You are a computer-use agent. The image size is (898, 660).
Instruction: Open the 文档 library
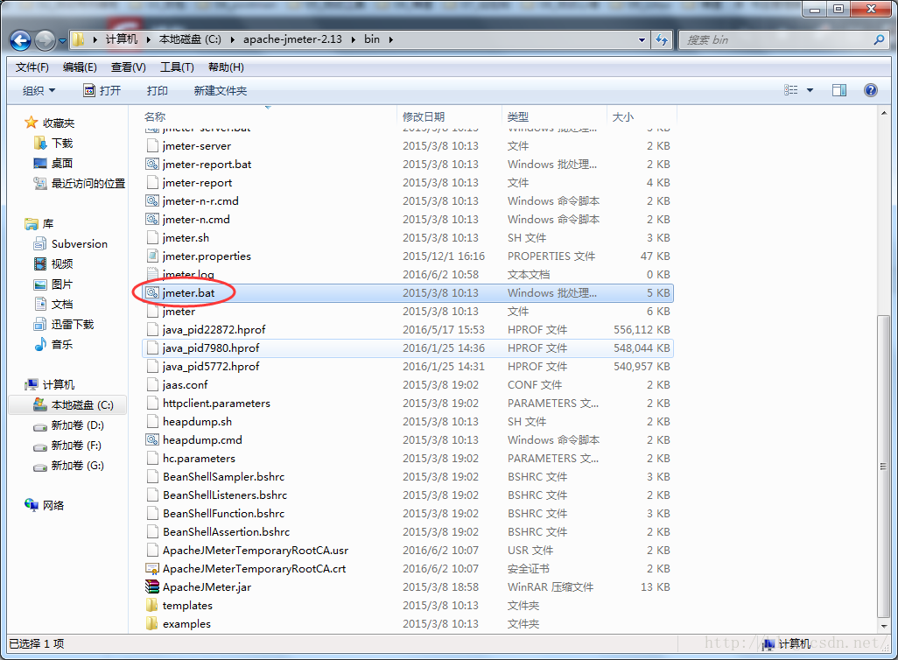(x=53, y=305)
